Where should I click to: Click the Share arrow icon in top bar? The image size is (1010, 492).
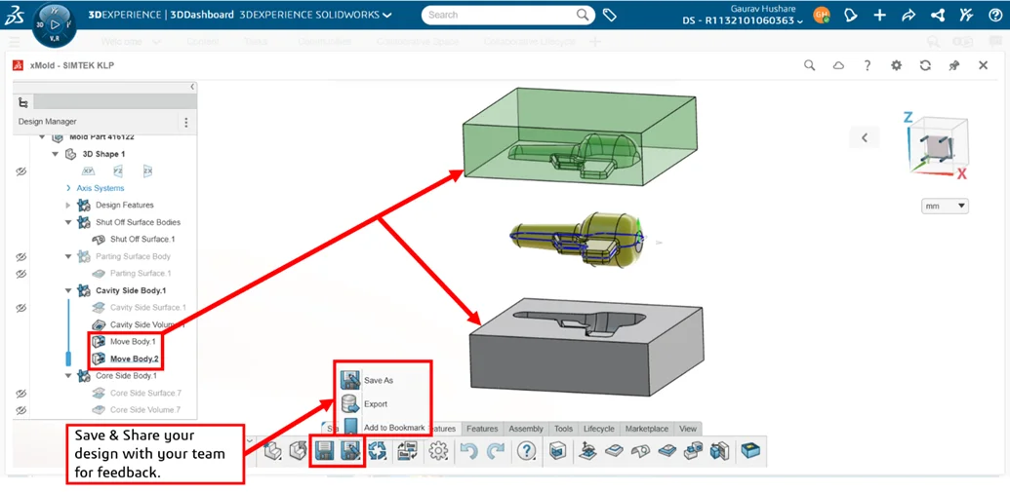pyautogui.click(x=909, y=15)
